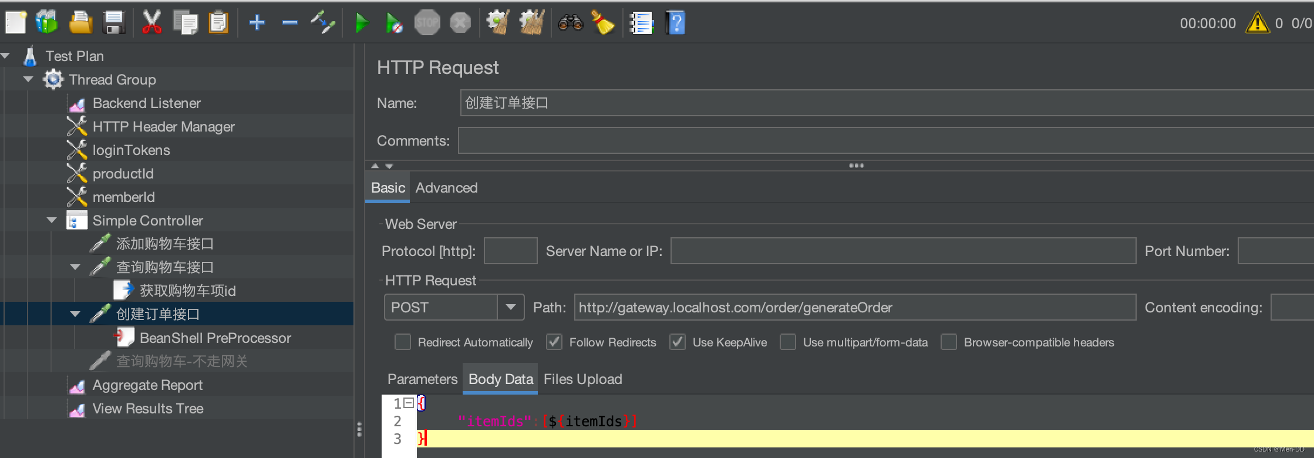Collapse the Test Plan tree node
The image size is (1314, 458).
click(x=5, y=56)
